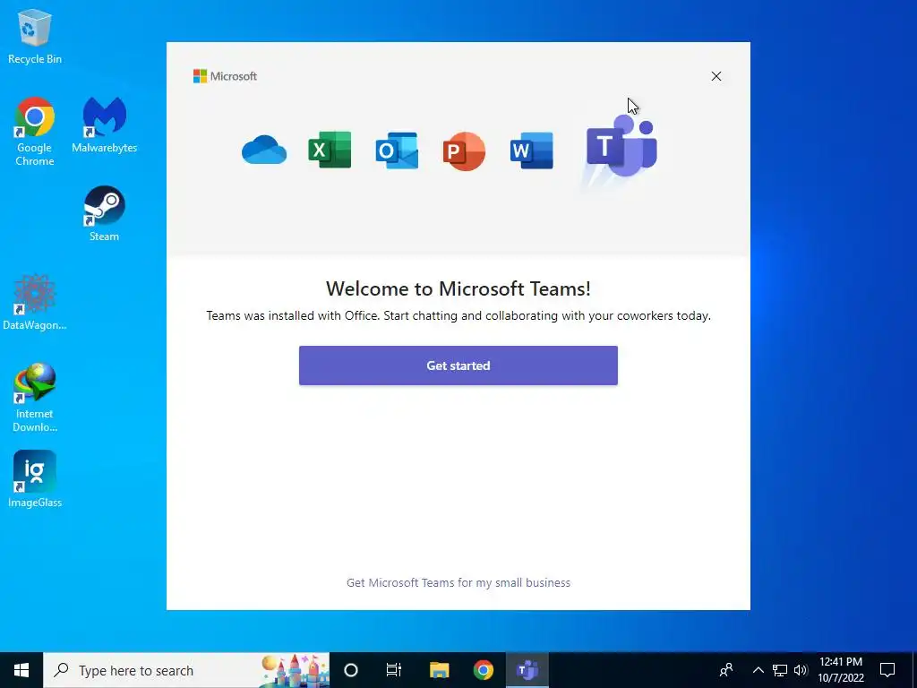Viewport: 917px width, 688px height.
Task: Open the Action Center notification icon
Action: pos(887,670)
